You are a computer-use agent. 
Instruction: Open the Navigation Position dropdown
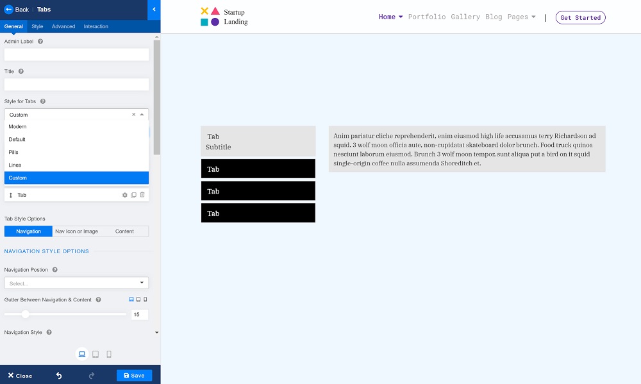click(76, 283)
